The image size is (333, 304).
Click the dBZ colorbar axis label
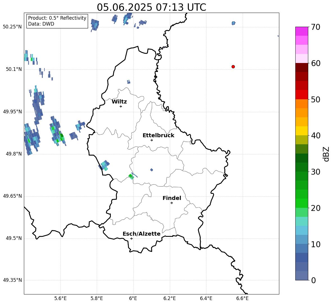327,154
